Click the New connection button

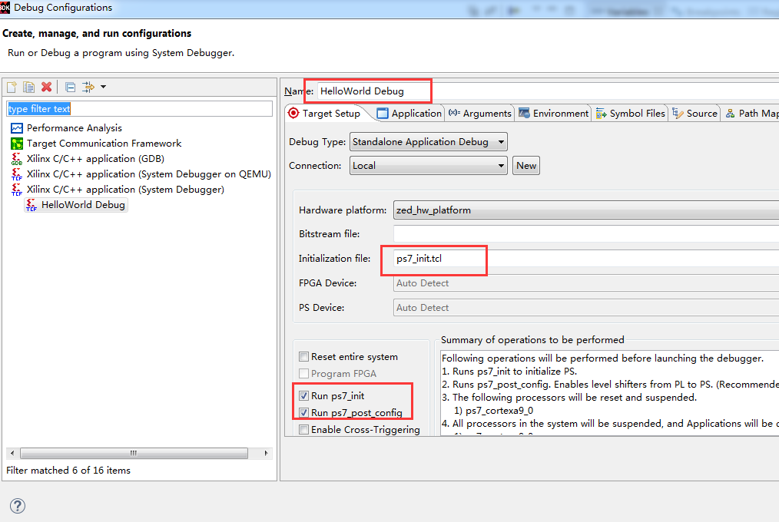tap(526, 166)
